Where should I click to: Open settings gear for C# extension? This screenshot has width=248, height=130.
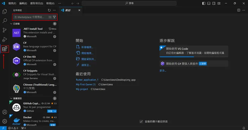click(x=55, y=51)
